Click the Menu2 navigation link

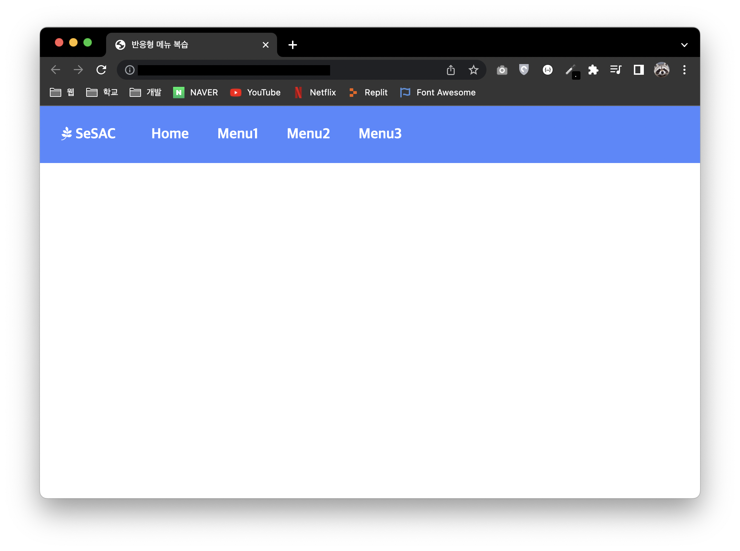[308, 134]
